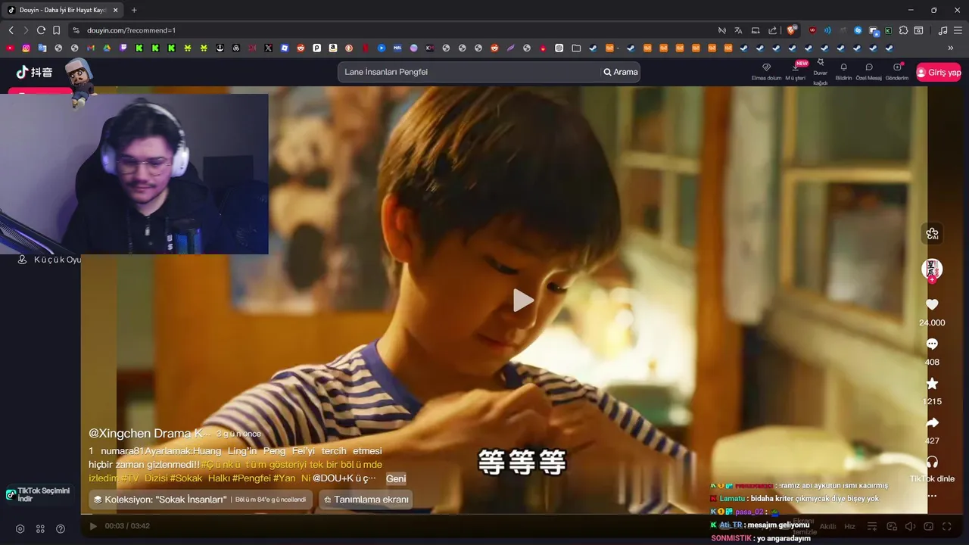Click the #Sokak hashtag

pos(186,478)
